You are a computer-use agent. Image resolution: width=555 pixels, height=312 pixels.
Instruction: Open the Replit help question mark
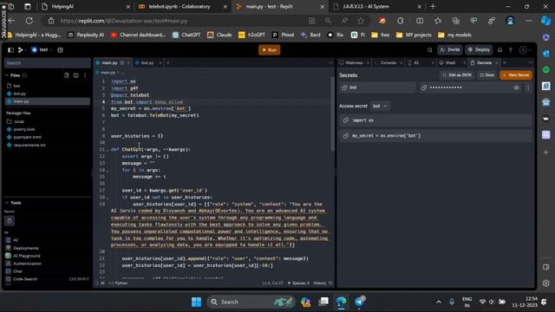coord(511,50)
